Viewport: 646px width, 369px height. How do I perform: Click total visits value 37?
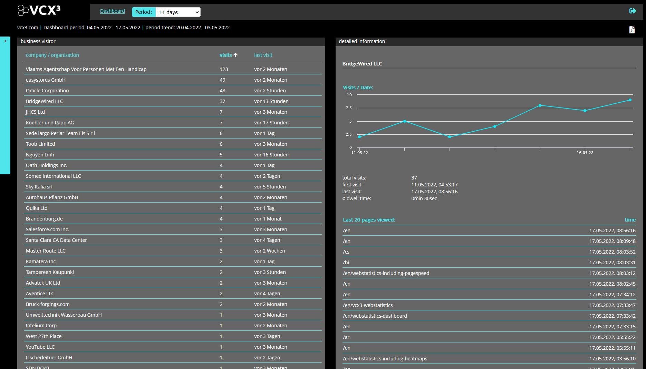(414, 178)
